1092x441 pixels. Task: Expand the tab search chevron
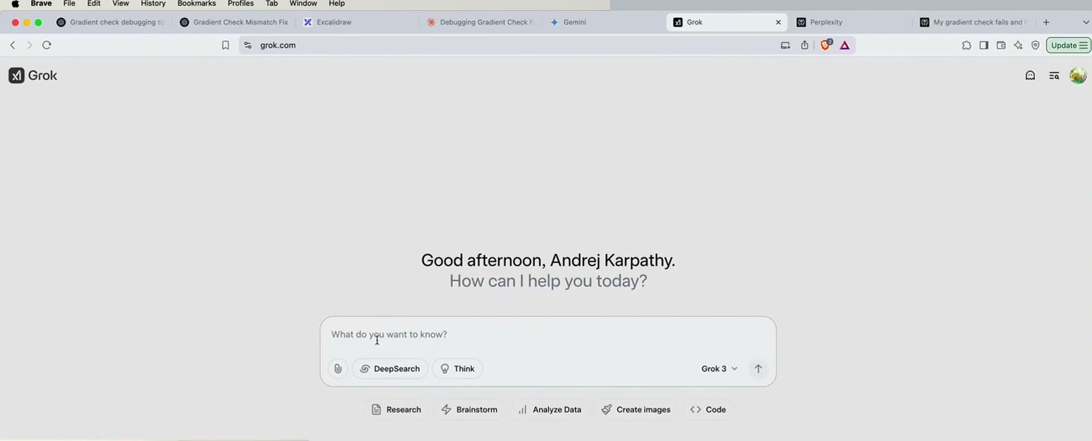[1085, 22]
